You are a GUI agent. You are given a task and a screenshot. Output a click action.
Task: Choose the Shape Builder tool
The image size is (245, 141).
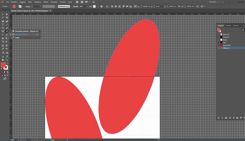tap(3, 42)
